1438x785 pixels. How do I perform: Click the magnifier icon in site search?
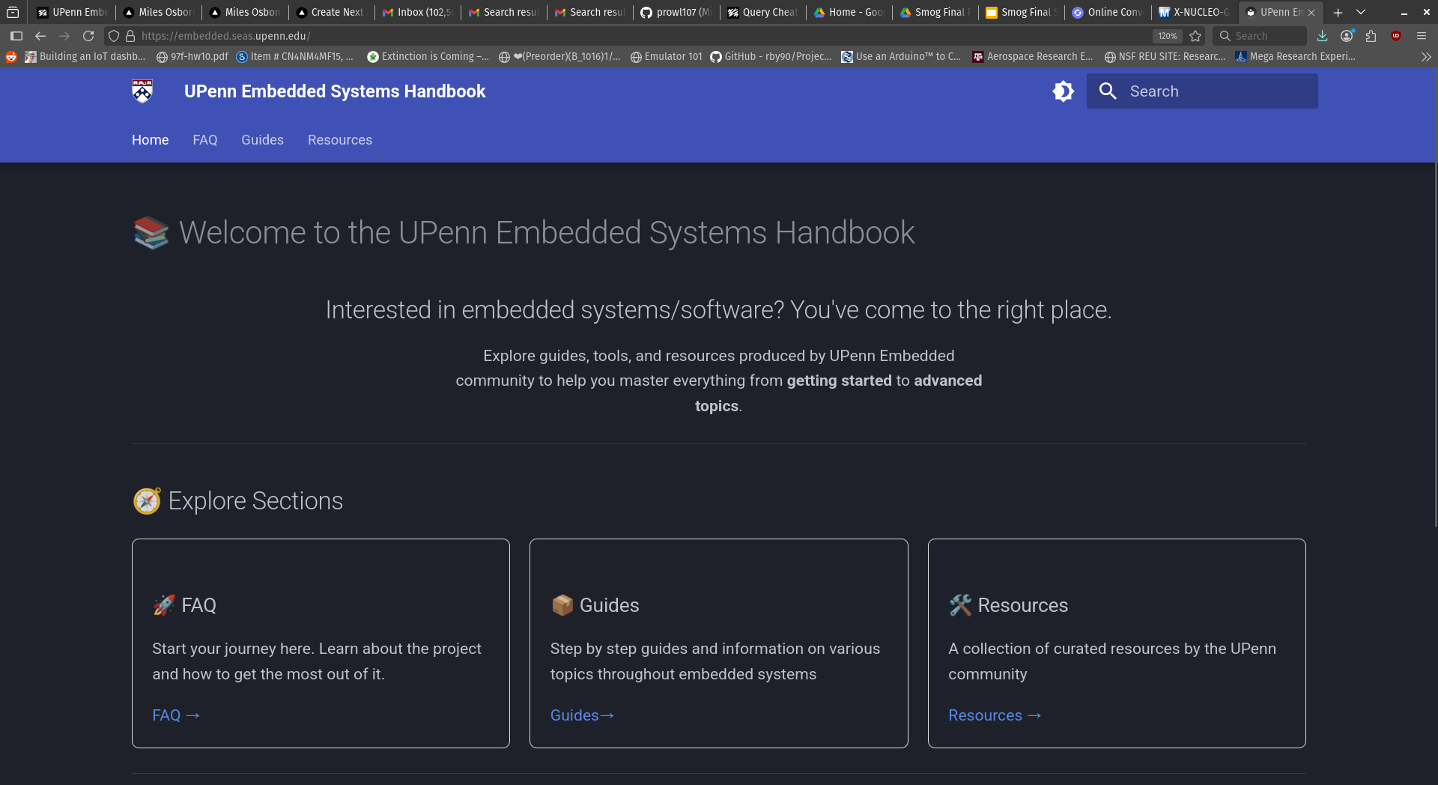(1108, 91)
